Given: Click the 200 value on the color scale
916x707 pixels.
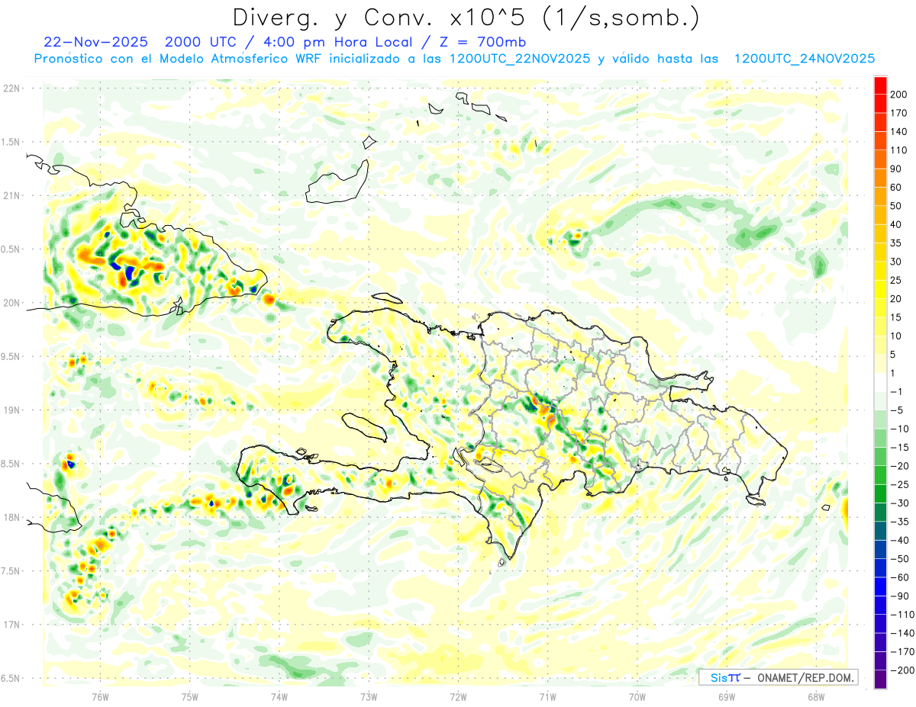Looking at the screenshot, I should [x=900, y=95].
